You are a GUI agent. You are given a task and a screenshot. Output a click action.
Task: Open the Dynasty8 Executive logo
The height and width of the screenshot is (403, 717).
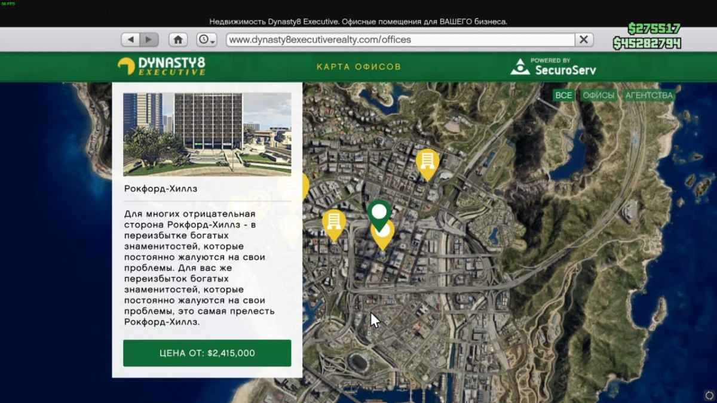[161, 66]
